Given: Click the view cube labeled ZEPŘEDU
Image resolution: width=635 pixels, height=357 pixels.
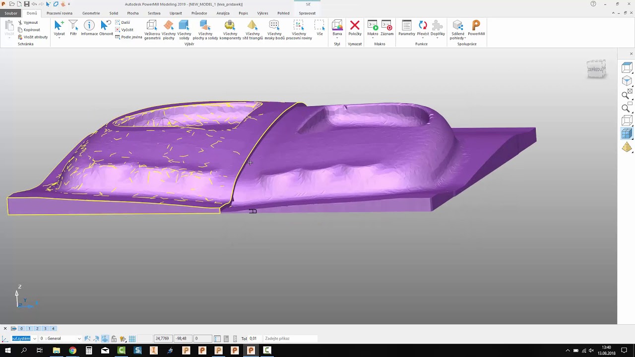Looking at the screenshot, I should pos(596,69).
